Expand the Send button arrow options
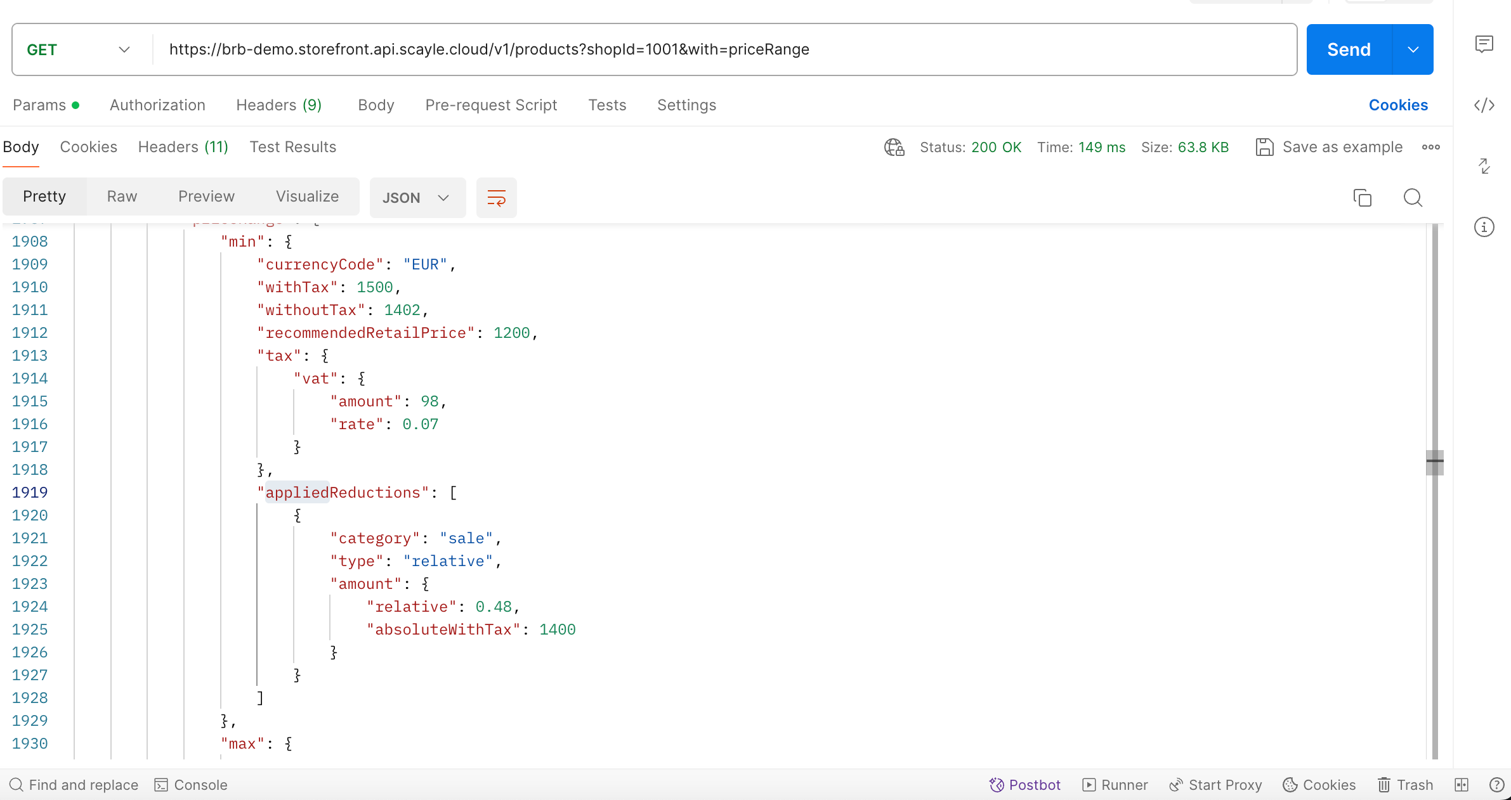Screen dimensions: 1511x800 coord(1413,49)
